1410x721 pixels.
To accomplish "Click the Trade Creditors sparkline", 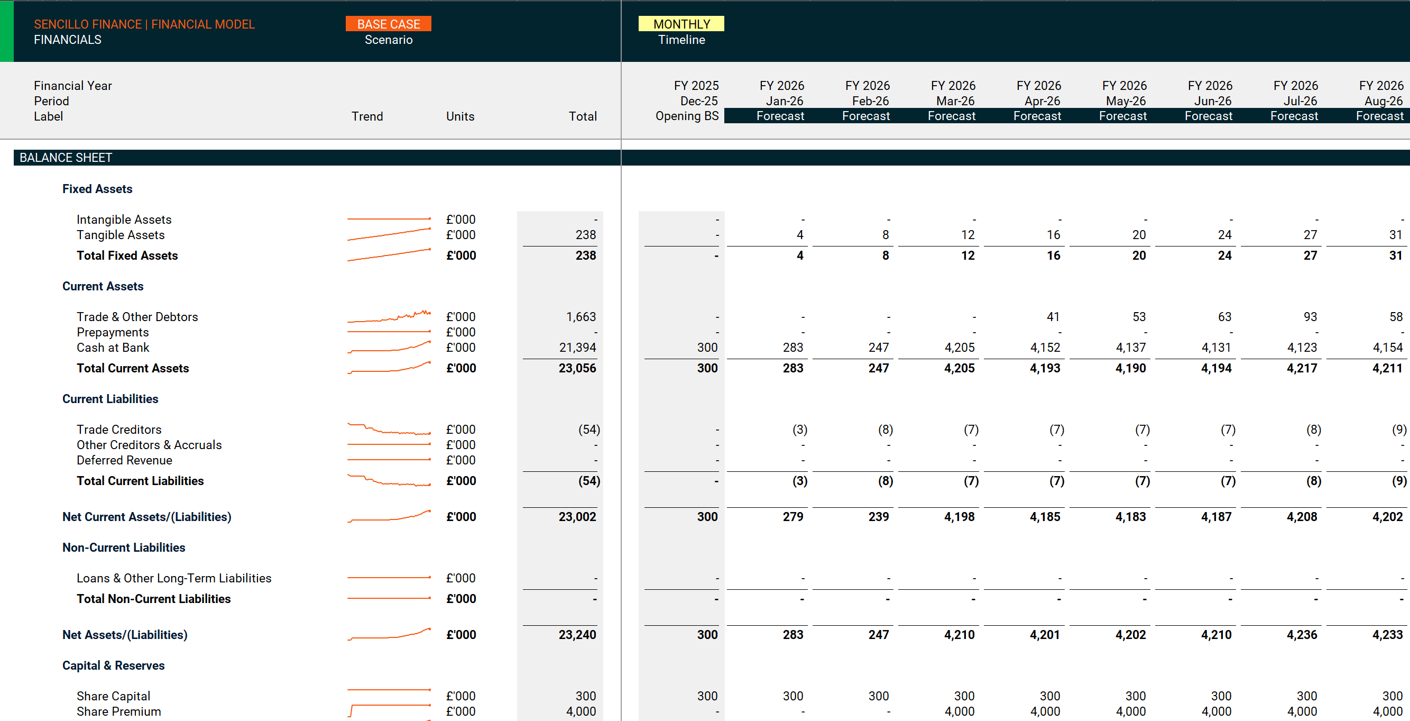I will tap(389, 430).
